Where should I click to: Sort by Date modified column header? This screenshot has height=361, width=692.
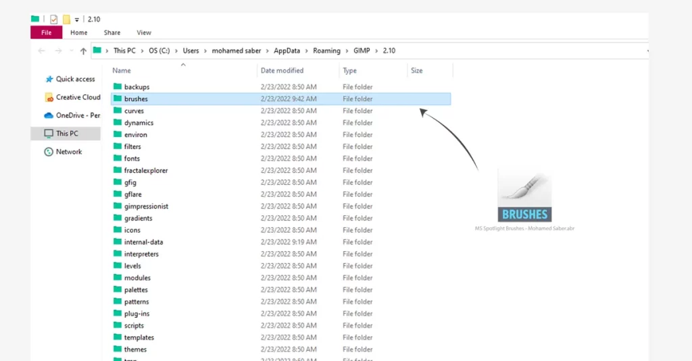pos(282,71)
